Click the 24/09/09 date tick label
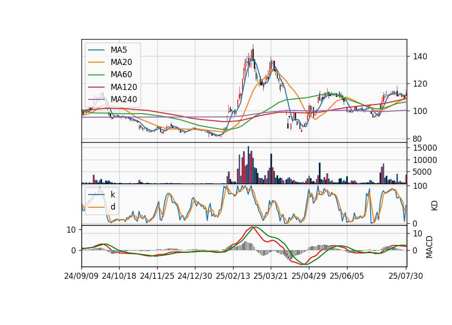Viewport: 452px width, 325px height. pyautogui.click(x=81, y=276)
